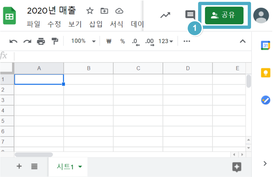The image size is (275, 177).
Task: Check the cloud save status icon
Action: click(119, 11)
